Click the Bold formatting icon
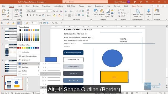Screen dimensions: 168x94 tap(28, 15)
